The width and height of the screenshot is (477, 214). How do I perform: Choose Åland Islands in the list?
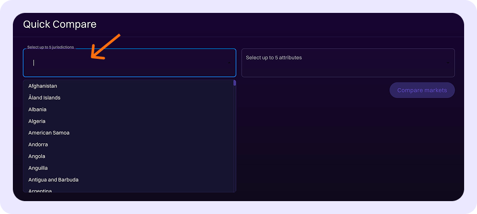click(44, 98)
